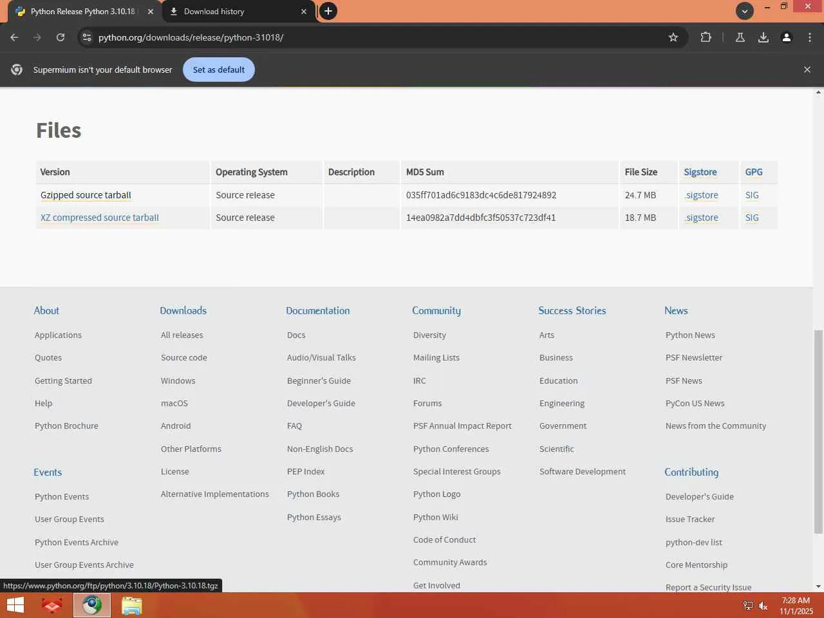Download the XZ compressed source tarball
This screenshot has height=618, width=824.
tap(100, 218)
